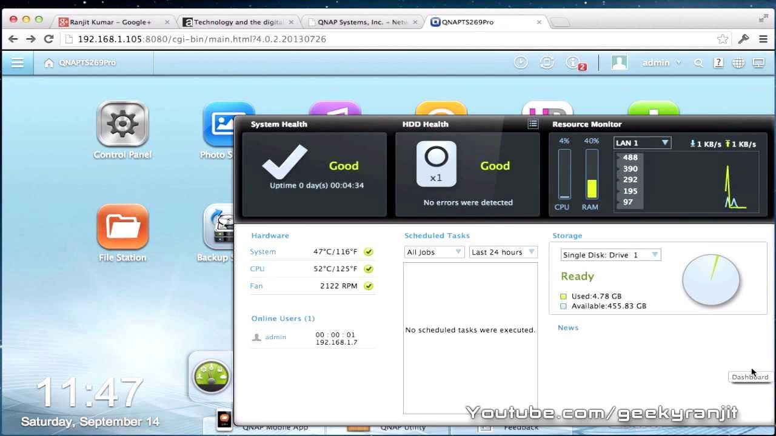
Task: Click the QNAP Utility label at bottom
Action: pos(403,428)
